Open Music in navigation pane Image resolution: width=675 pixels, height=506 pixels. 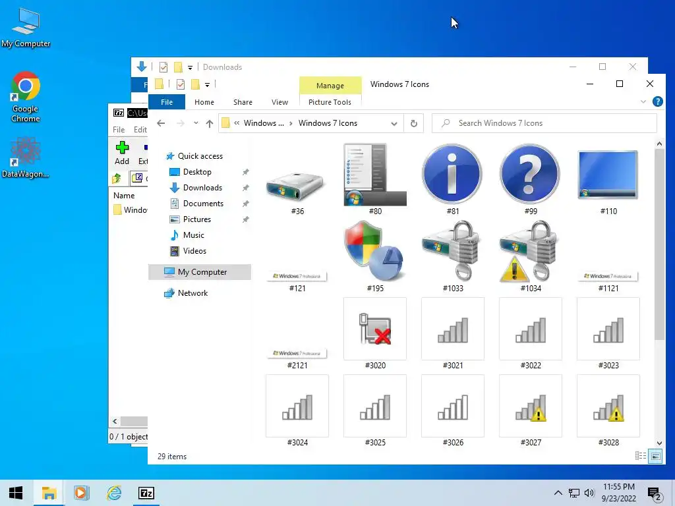tap(194, 235)
